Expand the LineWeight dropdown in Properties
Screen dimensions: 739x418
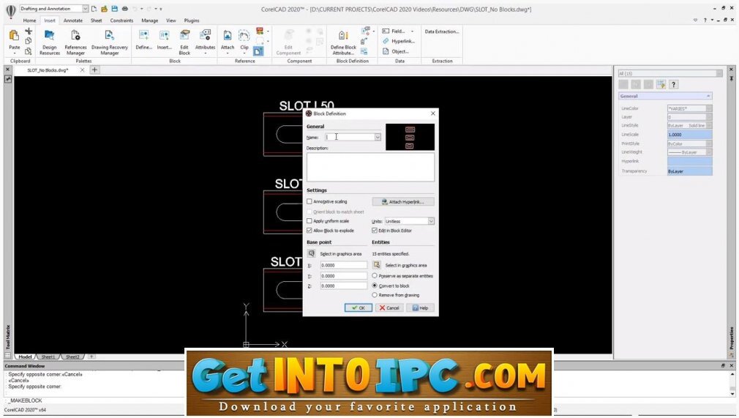click(x=709, y=152)
